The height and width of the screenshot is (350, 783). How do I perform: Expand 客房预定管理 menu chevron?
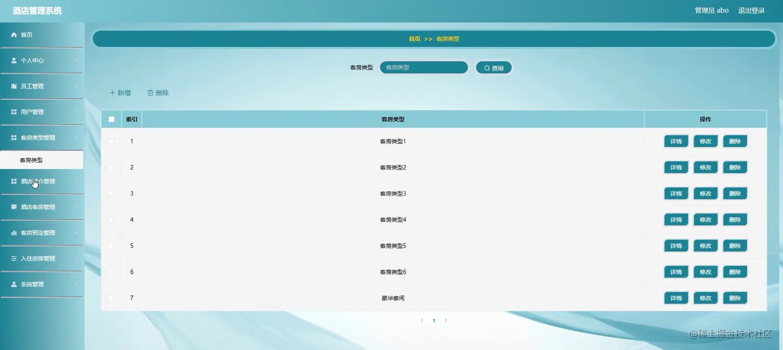pyautogui.click(x=76, y=233)
